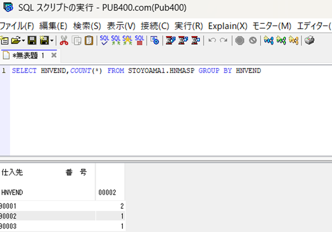Image resolution: width=332 pixels, height=232 pixels.
Task: Expand the Save As dropdown arrow
Action: click(x=52, y=41)
